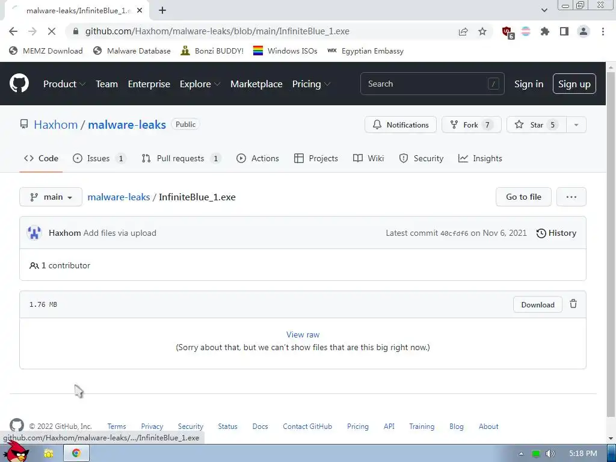Expand the Product menu
The width and height of the screenshot is (616, 462).
[64, 84]
